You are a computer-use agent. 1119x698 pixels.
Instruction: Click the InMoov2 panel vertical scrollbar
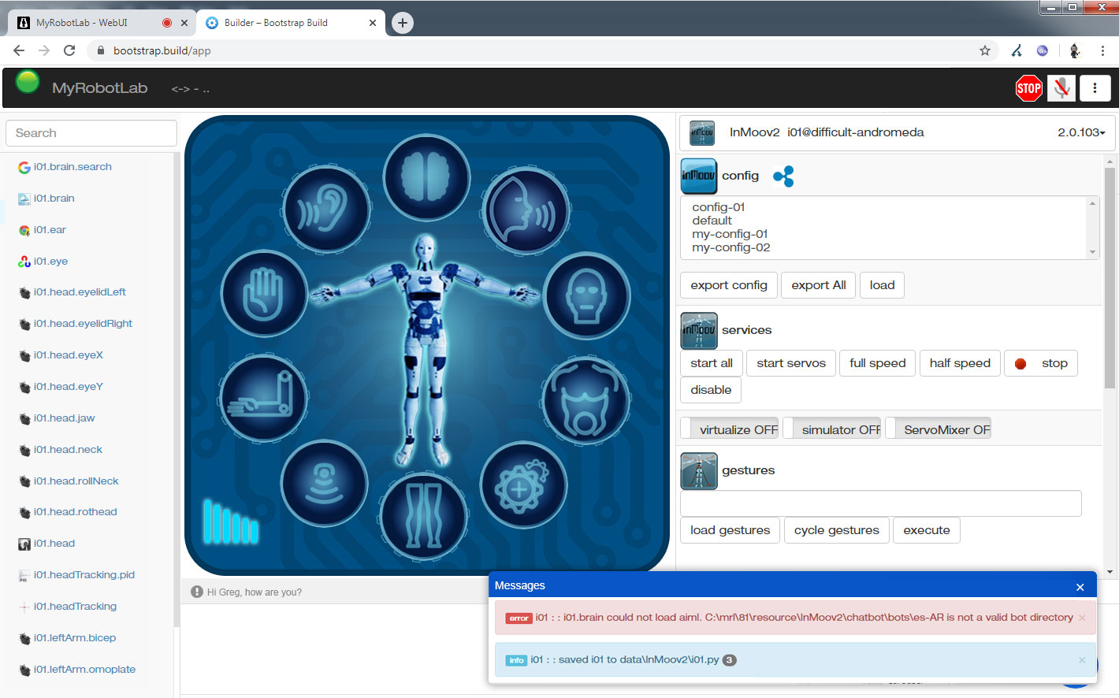pos(1110,277)
